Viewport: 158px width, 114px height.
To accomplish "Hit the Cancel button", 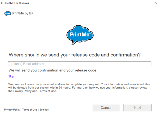I will click(106, 108).
